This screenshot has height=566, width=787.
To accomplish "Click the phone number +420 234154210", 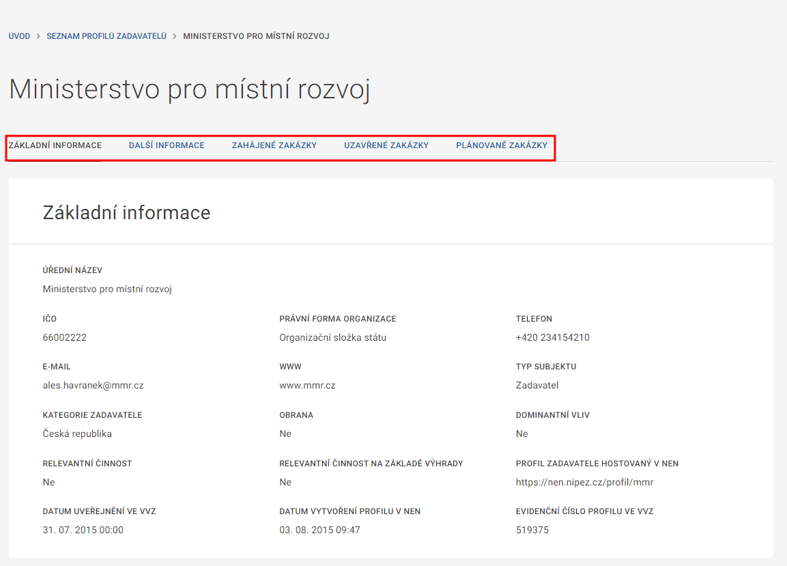I will (x=553, y=337).
